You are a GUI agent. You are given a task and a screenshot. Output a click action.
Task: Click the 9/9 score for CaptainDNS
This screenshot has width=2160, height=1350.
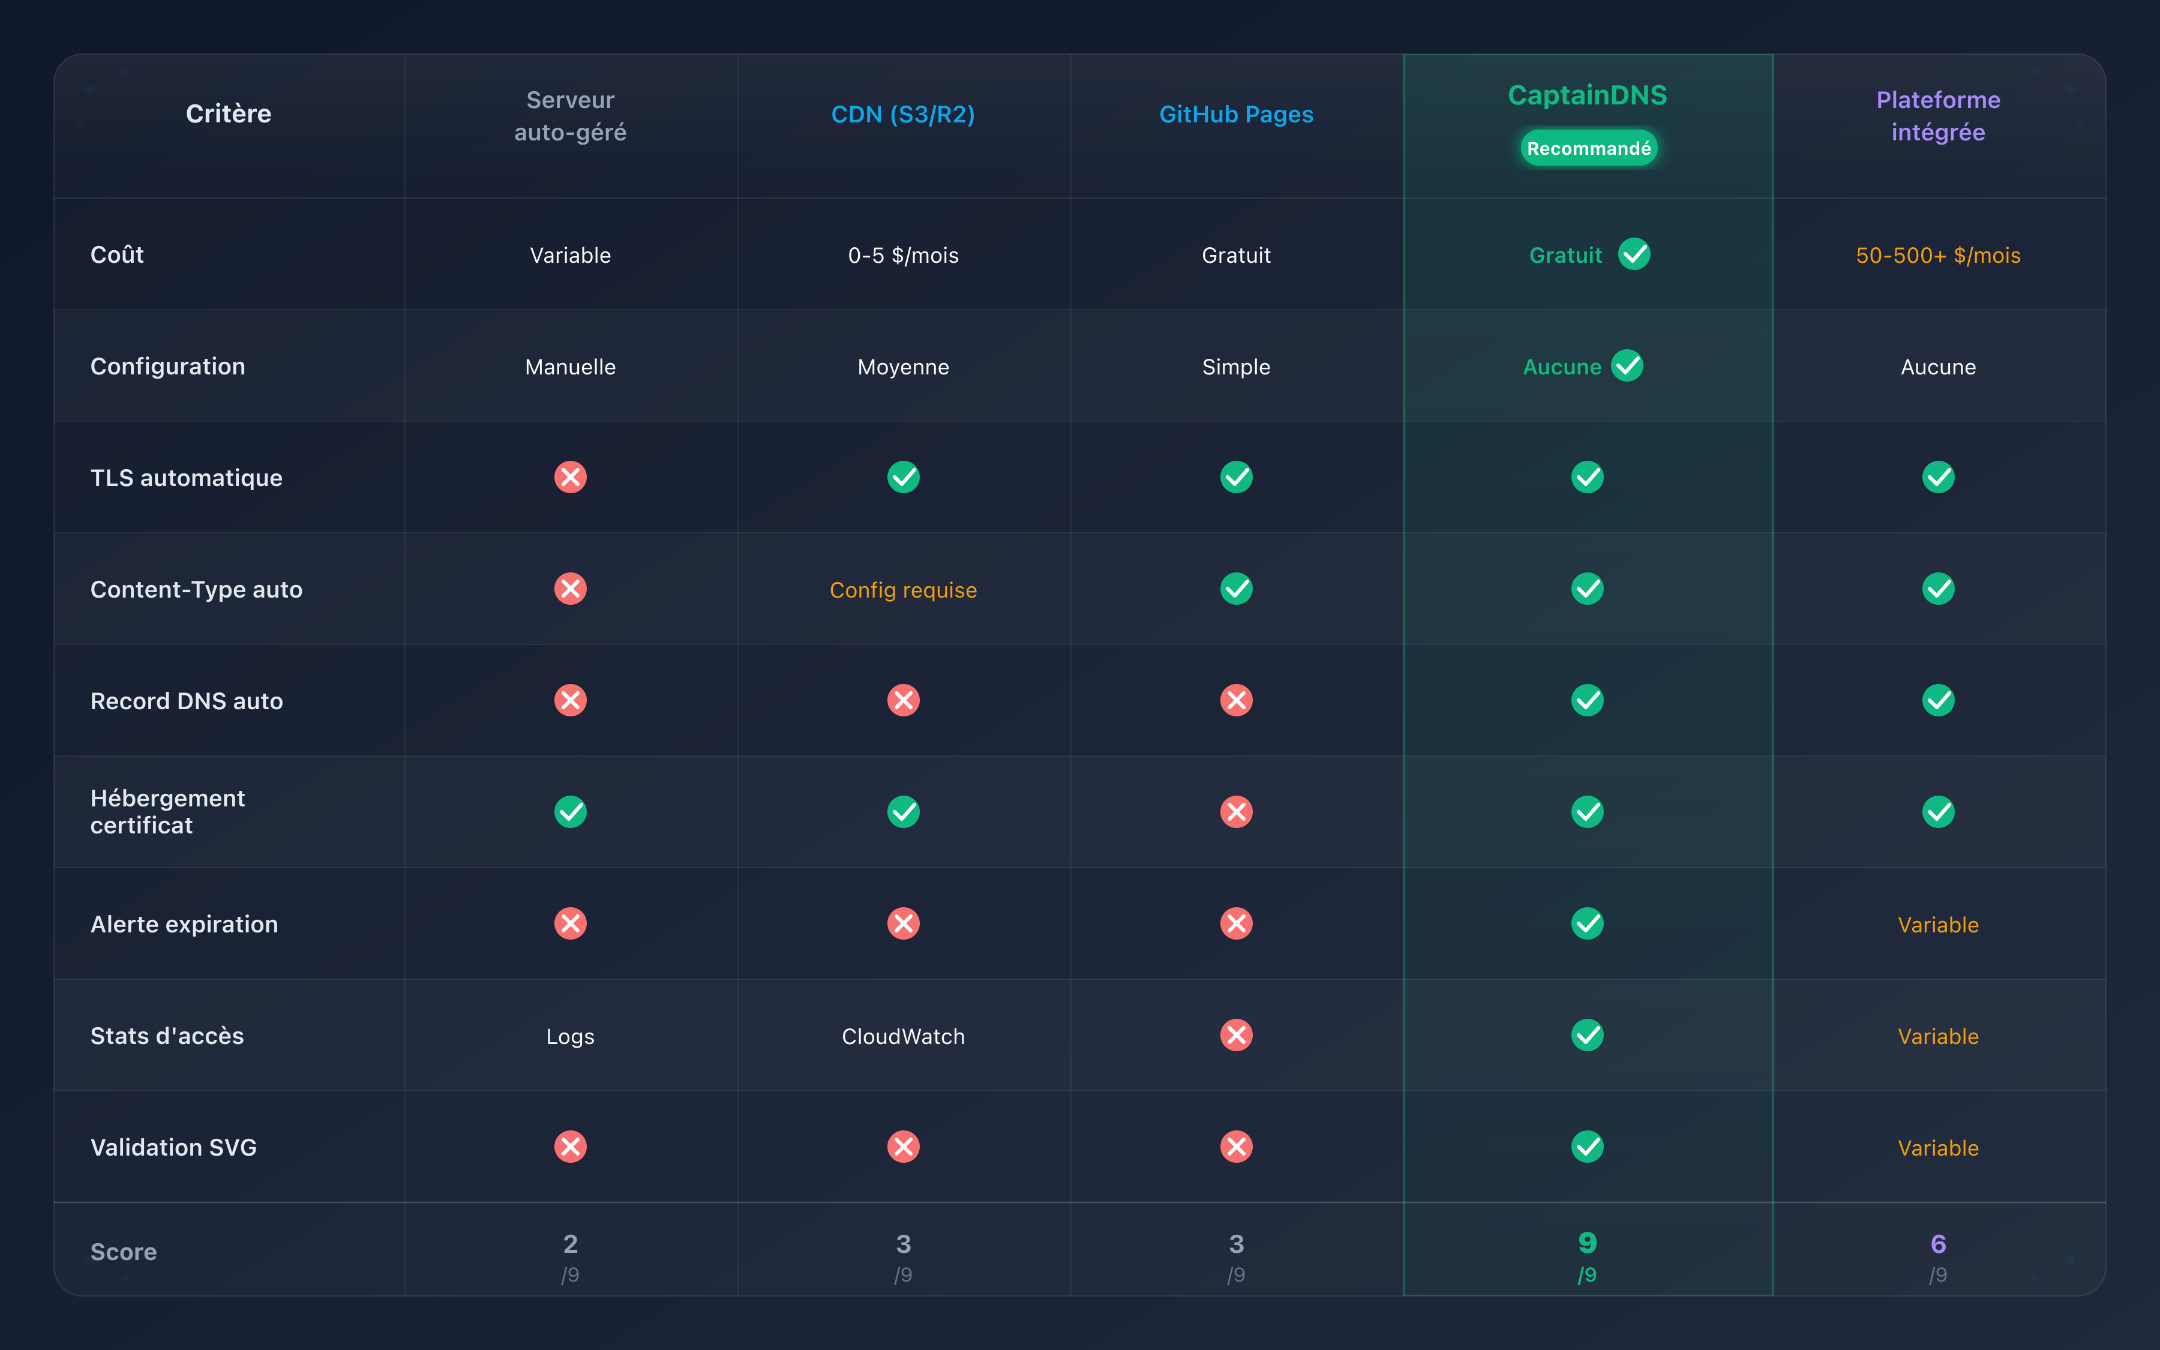click(x=1587, y=1251)
